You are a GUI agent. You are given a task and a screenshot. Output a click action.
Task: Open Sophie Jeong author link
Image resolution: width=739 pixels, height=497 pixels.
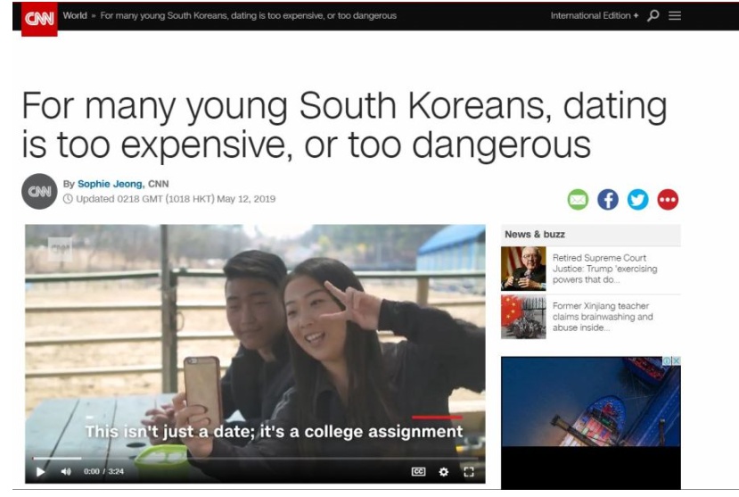point(110,184)
